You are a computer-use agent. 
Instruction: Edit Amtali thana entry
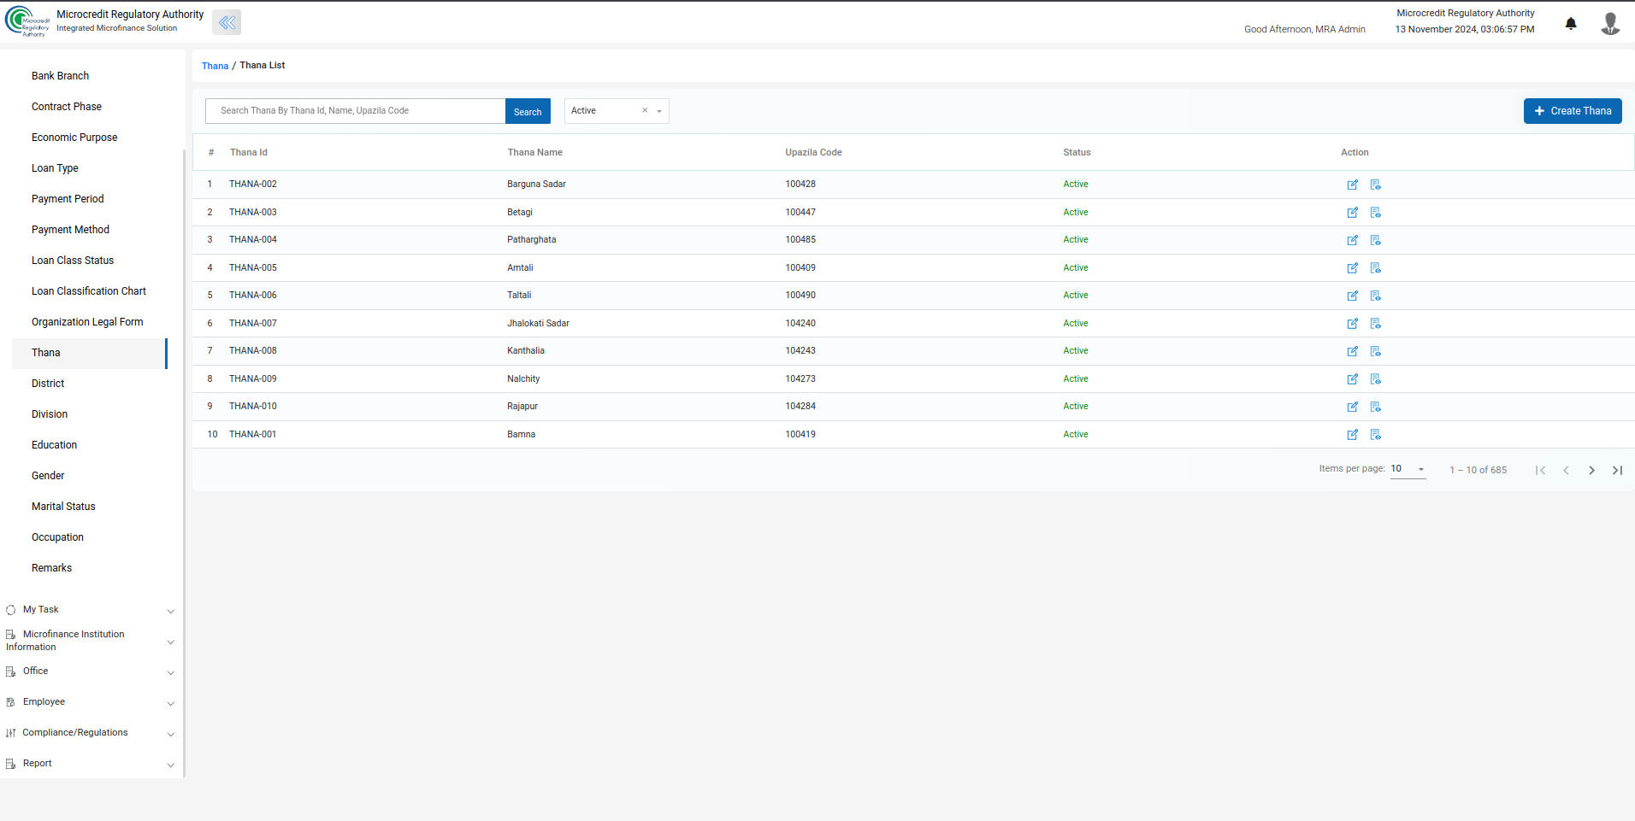coord(1353,268)
